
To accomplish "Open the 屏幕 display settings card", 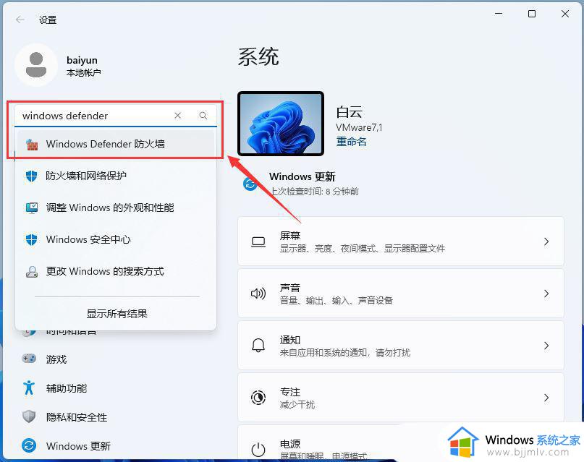I will click(400, 241).
